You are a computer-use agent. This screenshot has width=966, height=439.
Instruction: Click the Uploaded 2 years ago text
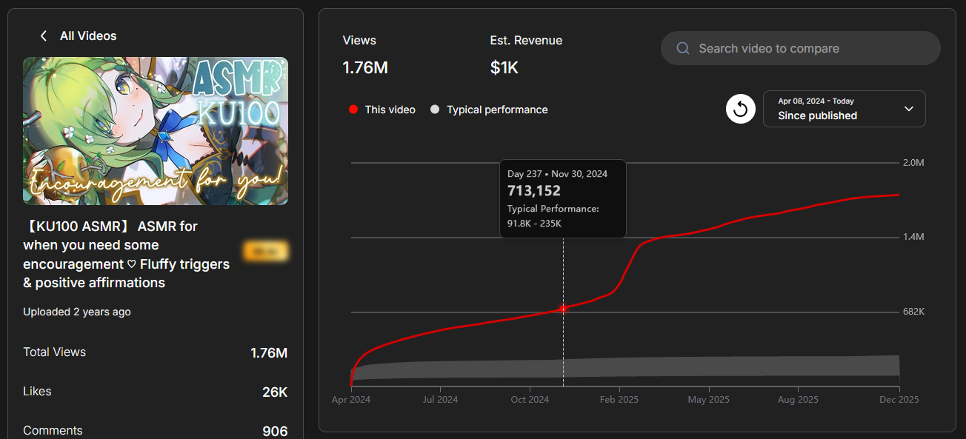click(x=77, y=312)
